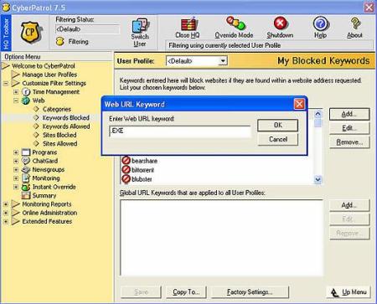Expand the Time Management node
Image resolution: width=377 pixels, height=304 pixels.
click(x=16, y=92)
